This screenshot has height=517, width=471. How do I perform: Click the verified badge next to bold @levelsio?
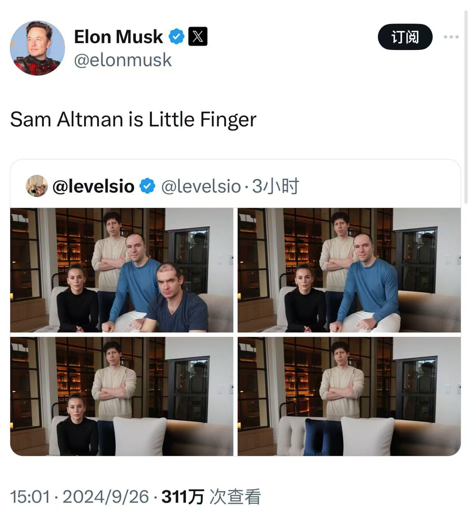147,186
